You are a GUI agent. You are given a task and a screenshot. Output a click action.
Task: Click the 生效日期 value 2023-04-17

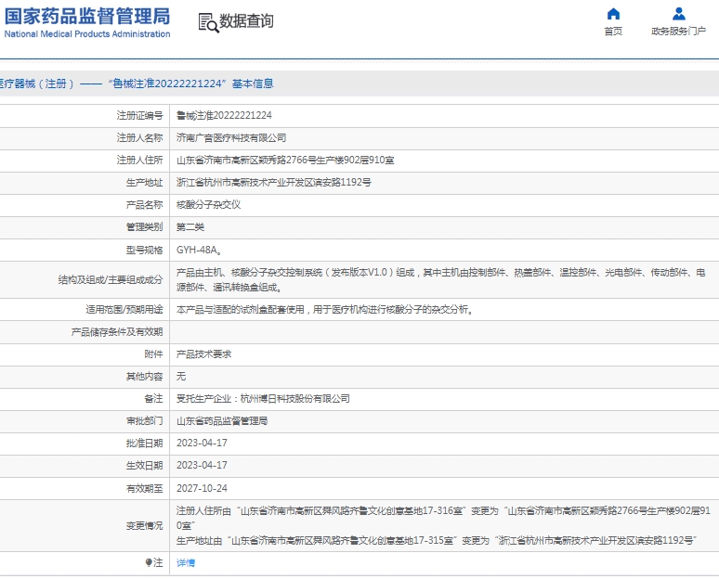click(202, 466)
